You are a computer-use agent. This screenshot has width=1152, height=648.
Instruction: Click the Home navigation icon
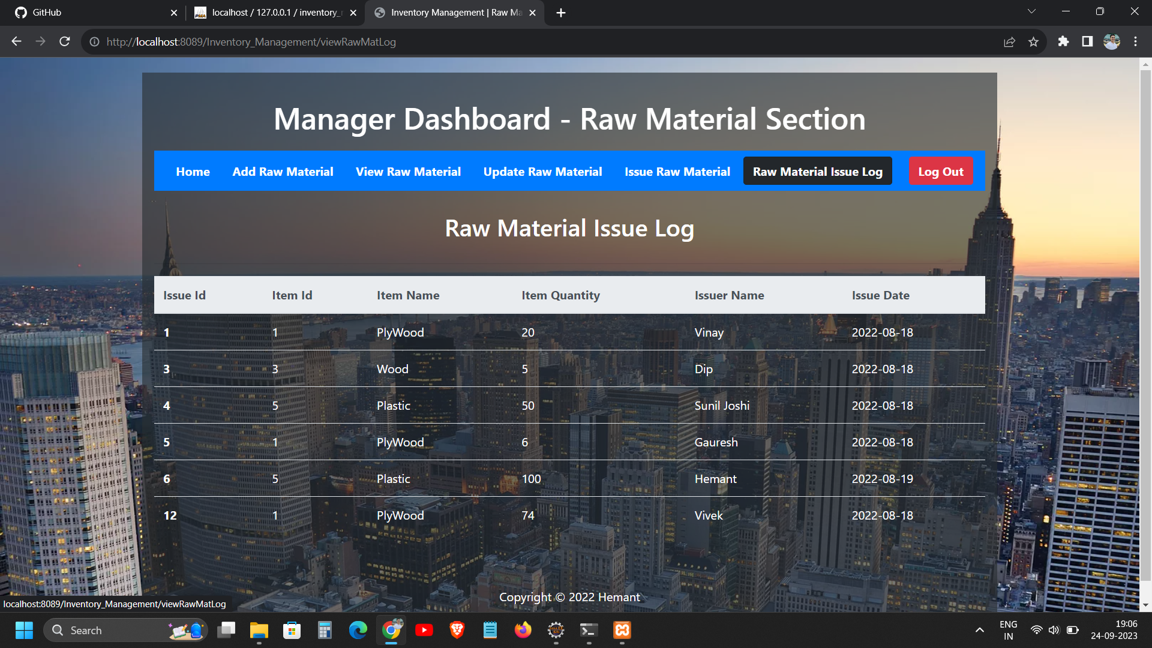tap(193, 171)
